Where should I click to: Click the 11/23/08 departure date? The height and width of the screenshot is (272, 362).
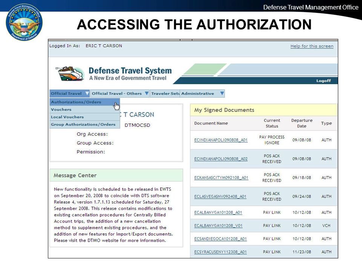pos(302,252)
